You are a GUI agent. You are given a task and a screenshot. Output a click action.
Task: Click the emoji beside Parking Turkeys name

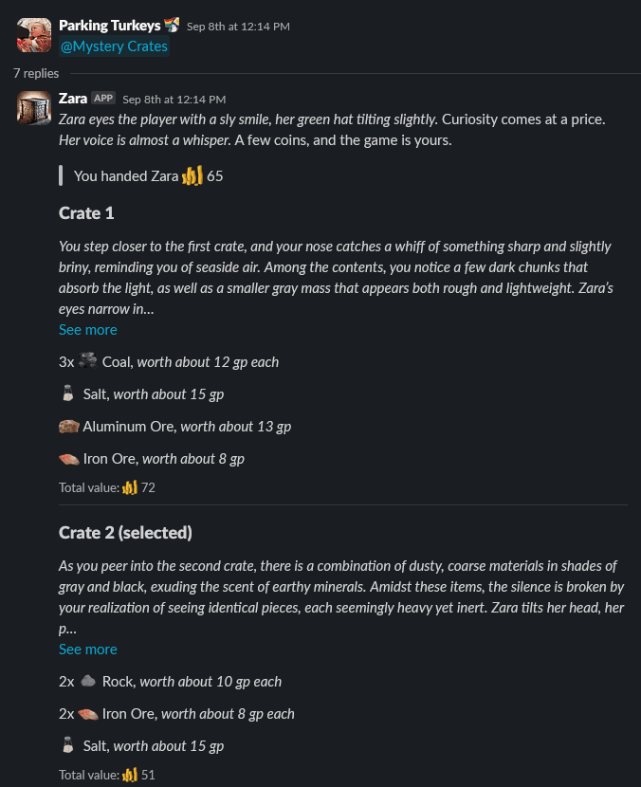click(x=173, y=25)
